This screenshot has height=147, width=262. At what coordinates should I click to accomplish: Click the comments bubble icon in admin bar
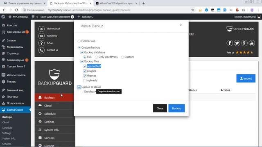tap(33, 17)
